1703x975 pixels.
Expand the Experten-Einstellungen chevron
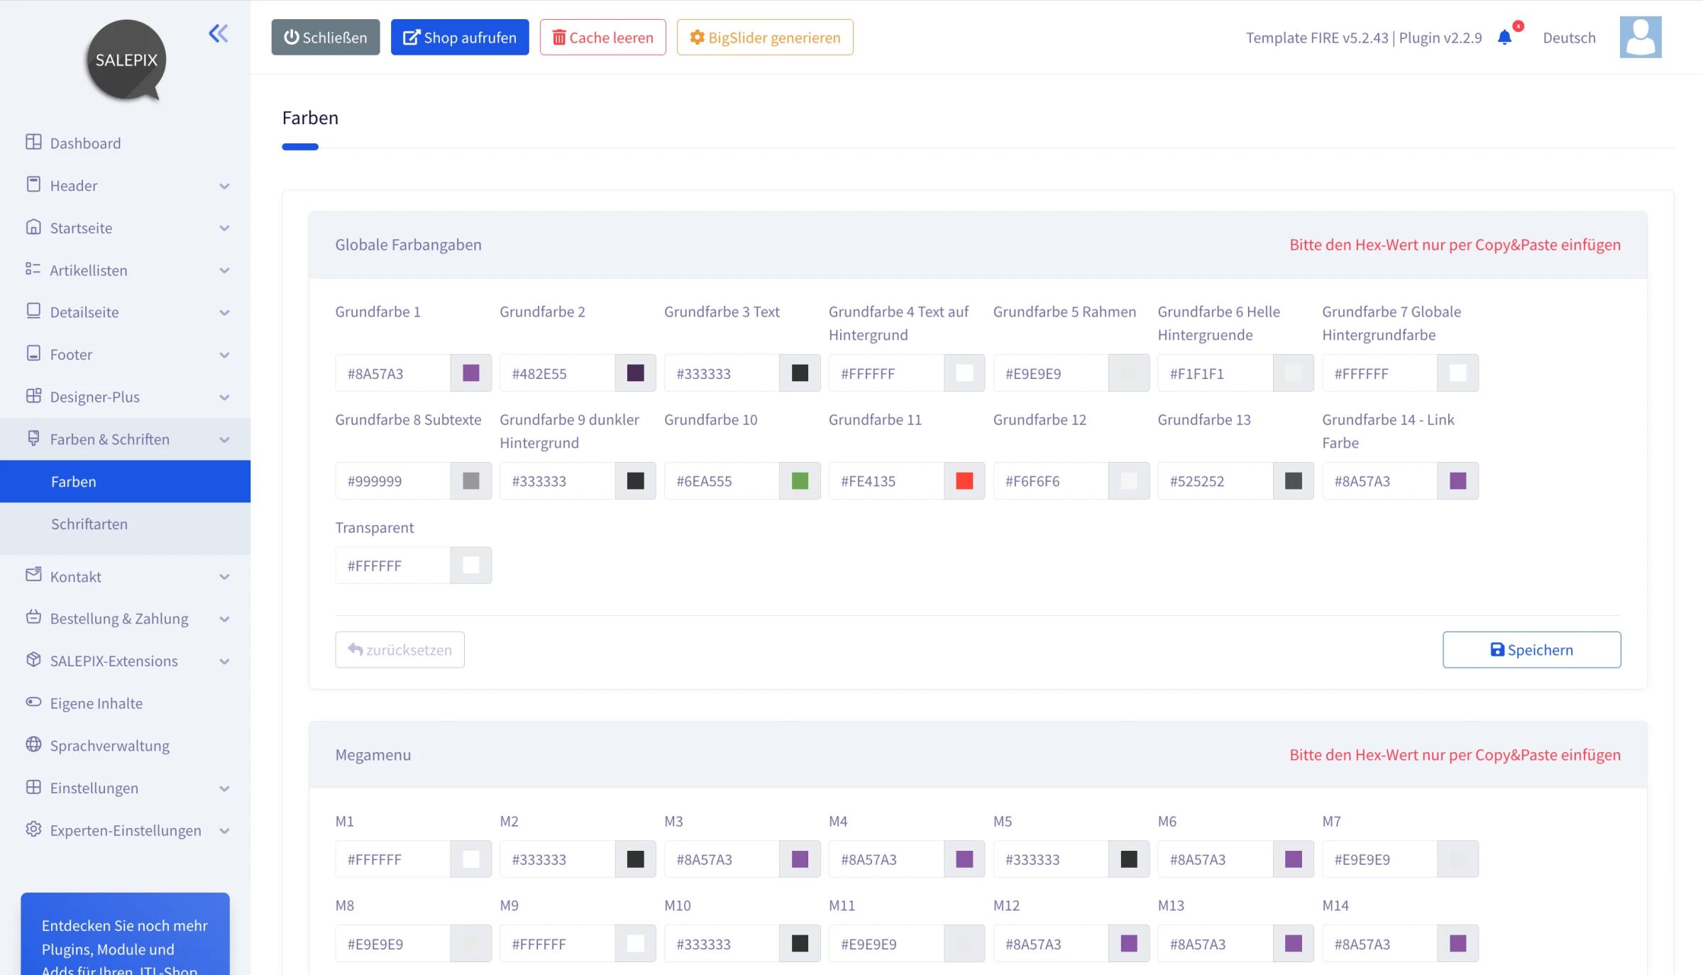[x=224, y=831]
